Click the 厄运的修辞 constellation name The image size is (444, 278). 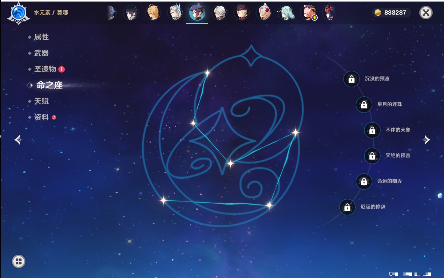point(373,206)
